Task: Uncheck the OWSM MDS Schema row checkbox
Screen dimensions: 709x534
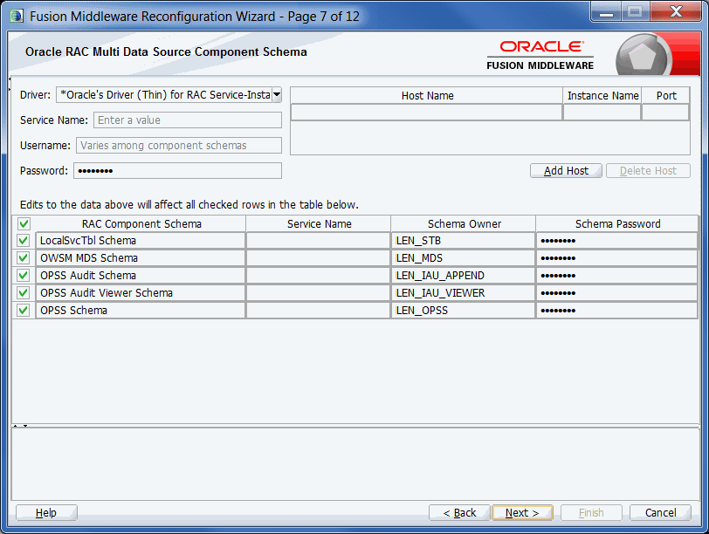Action: 23,258
